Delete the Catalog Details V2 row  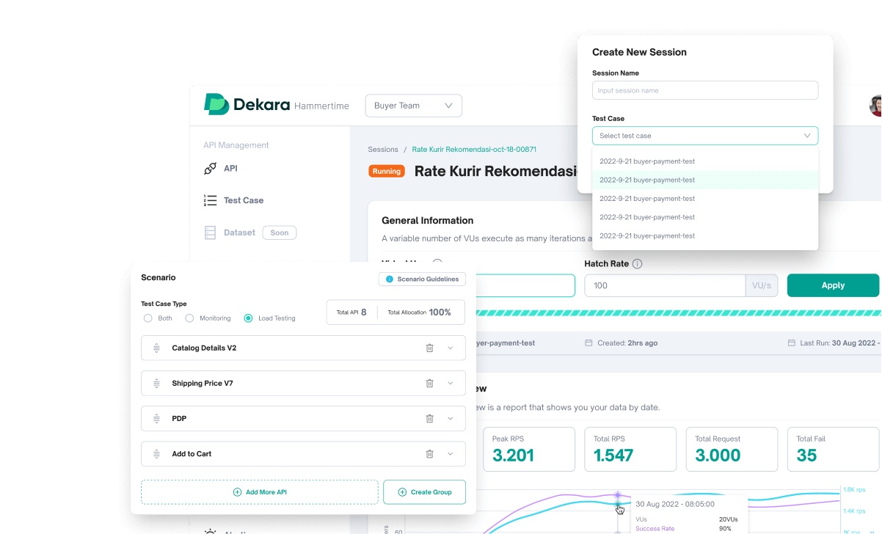coord(430,348)
